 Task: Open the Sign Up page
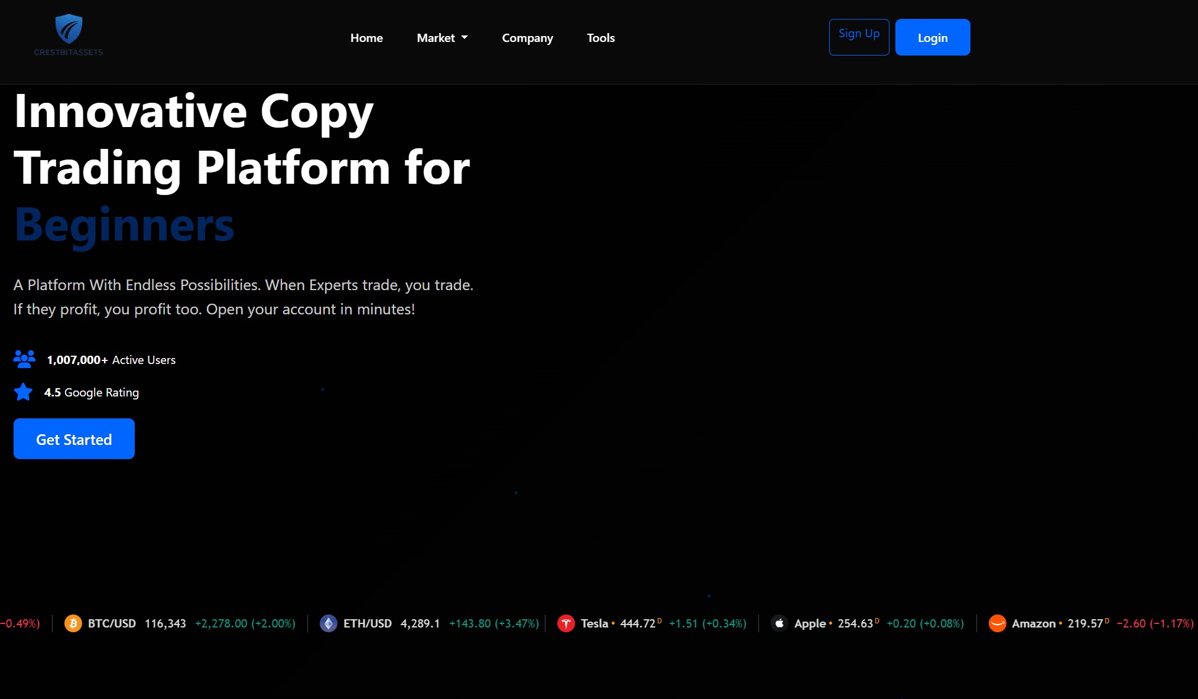point(859,36)
